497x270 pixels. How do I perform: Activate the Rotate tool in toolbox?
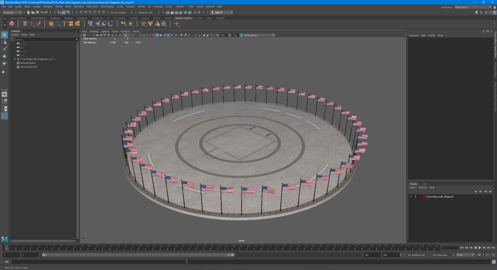click(x=4, y=63)
